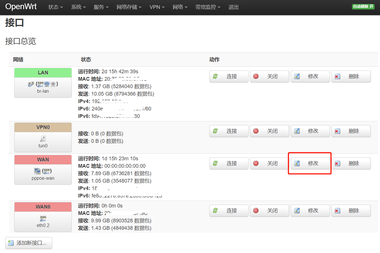Click the red stop icon on WAN's 关闭 button
Image resolution: width=380 pixels, height=253 pixels.
point(256,163)
